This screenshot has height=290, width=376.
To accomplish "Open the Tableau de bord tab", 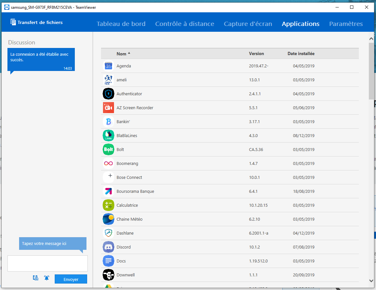I will point(121,24).
